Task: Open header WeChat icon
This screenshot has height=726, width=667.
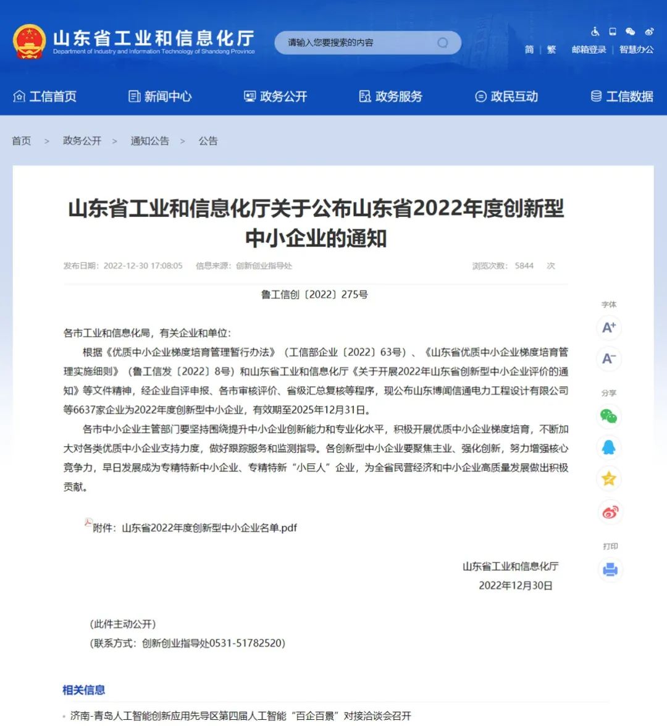Action: 630,32
